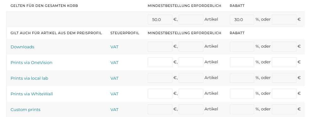Click WhiteWall minimum Artikel count field
This screenshot has height=117, width=311.
pyautogui.click(x=191, y=93)
